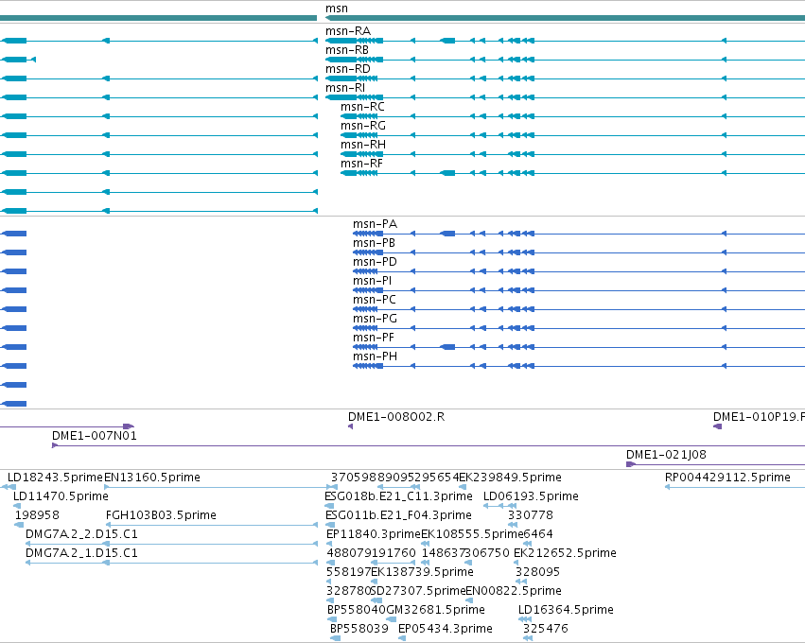Open the BP558039 feature label
The height and width of the screenshot is (643, 805).
pos(359,630)
